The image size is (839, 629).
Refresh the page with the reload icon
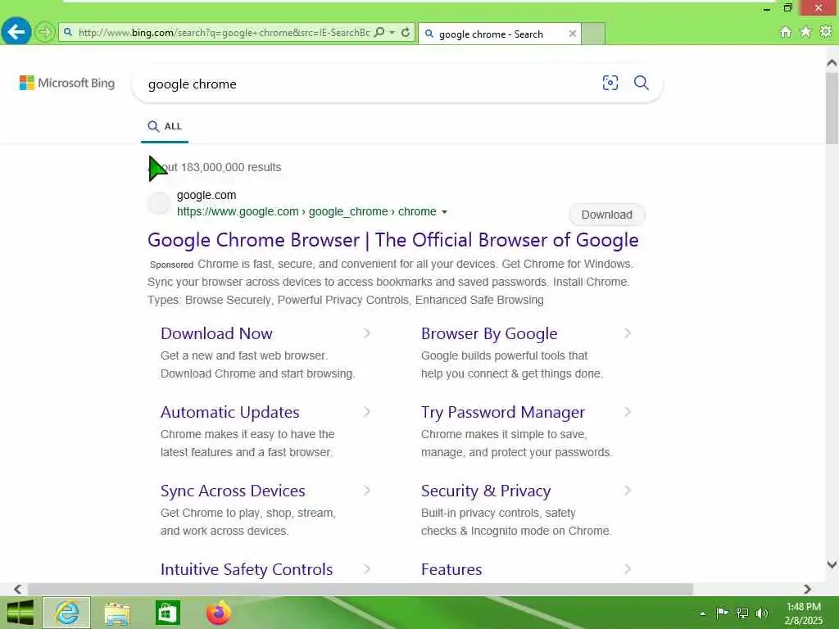(x=406, y=32)
